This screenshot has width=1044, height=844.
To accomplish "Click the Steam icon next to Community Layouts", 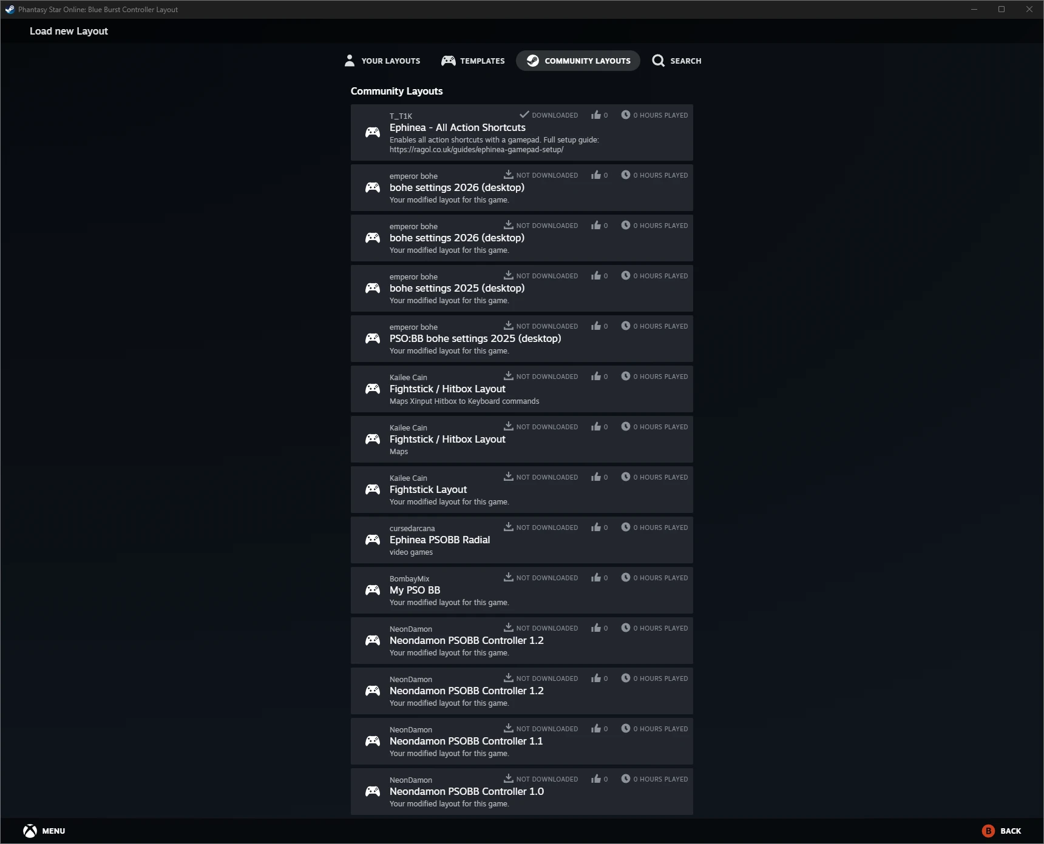I will tap(534, 61).
